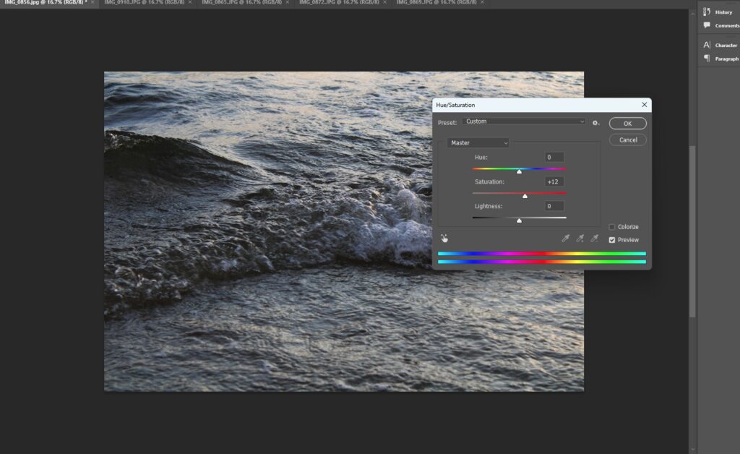Screen dimensions: 740x454
Task: Open the Paragraph panel icon
Action: point(707,59)
